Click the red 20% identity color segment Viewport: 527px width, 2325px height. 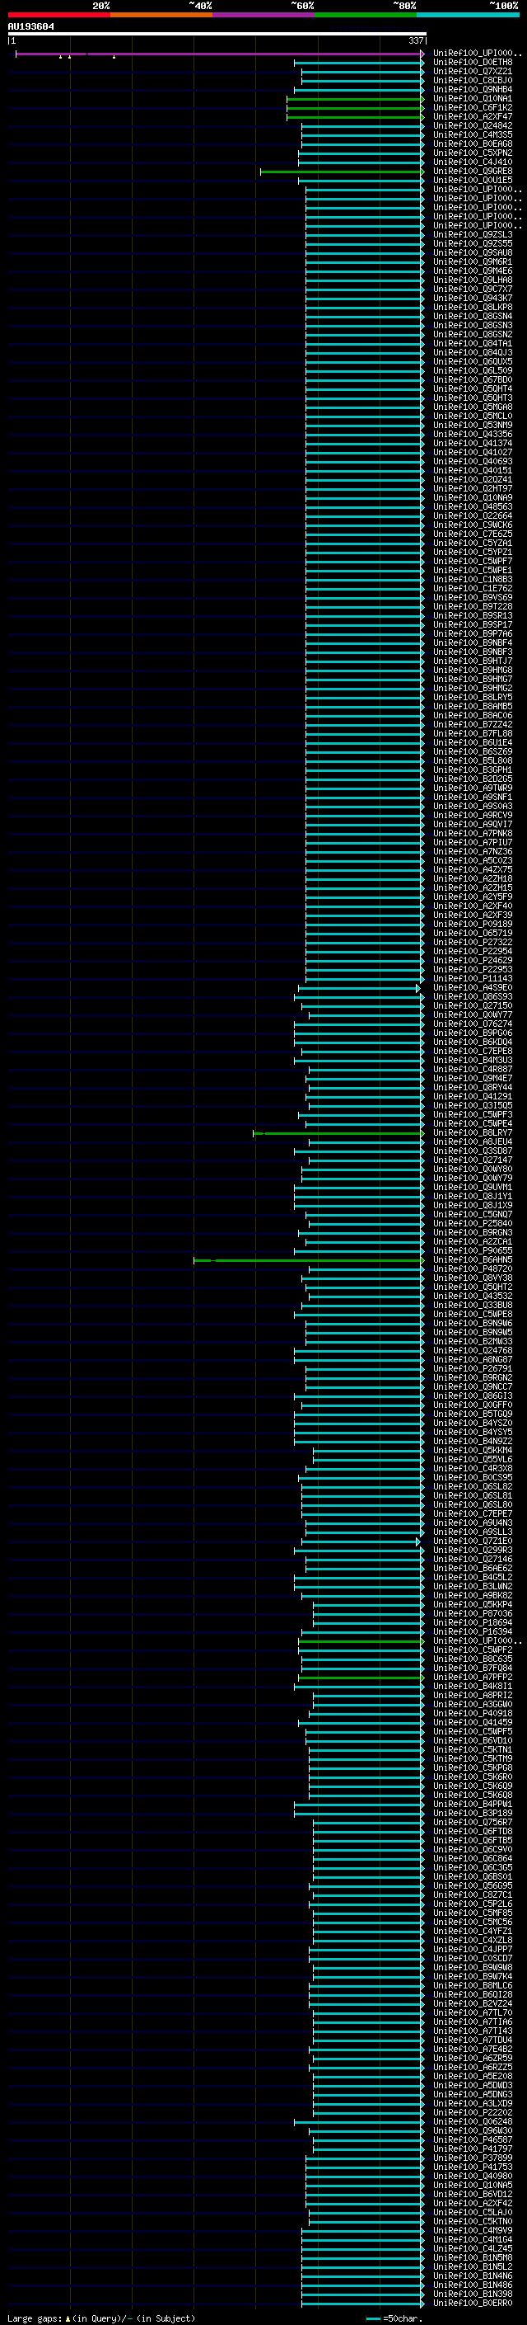coord(58,15)
